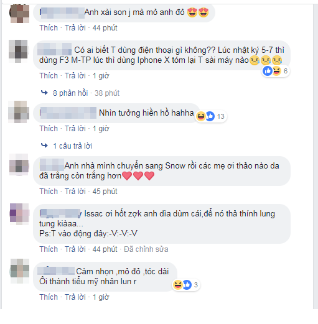The image size is (318, 324).
Task: Open the 'Đã chỉnh sửa' edit history
Action: (146, 249)
